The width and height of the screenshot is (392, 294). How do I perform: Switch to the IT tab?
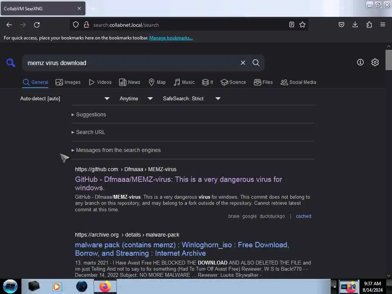click(x=207, y=82)
